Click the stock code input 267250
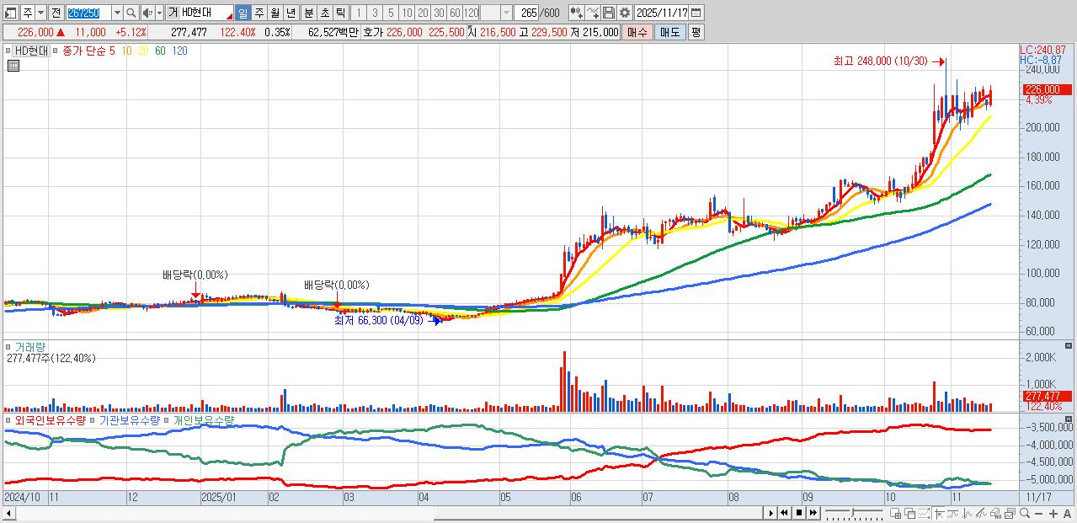The height and width of the screenshot is (523, 1077). click(x=88, y=13)
